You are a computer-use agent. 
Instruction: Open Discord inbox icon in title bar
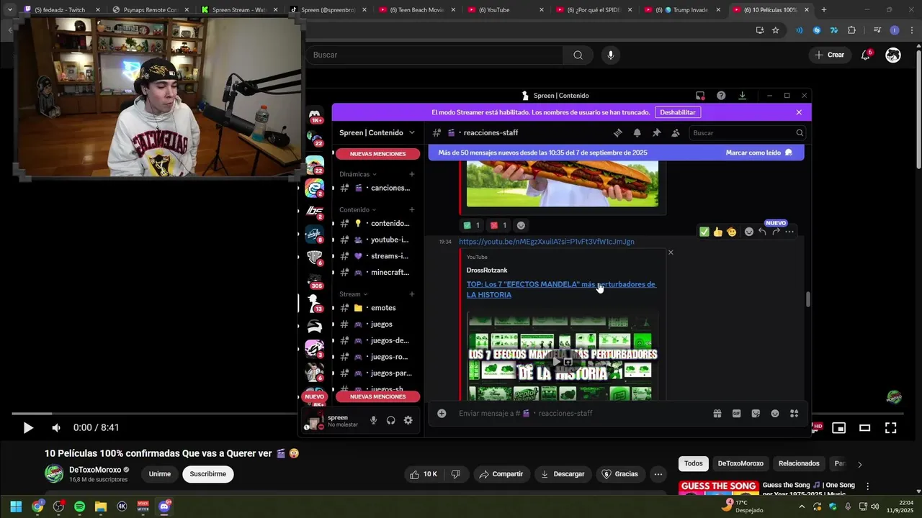pos(700,96)
